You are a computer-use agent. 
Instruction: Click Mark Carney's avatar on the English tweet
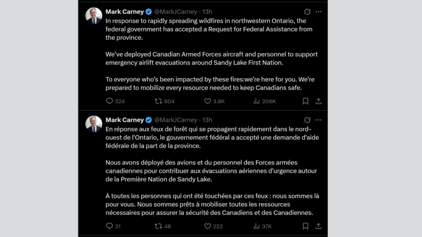click(94, 16)
